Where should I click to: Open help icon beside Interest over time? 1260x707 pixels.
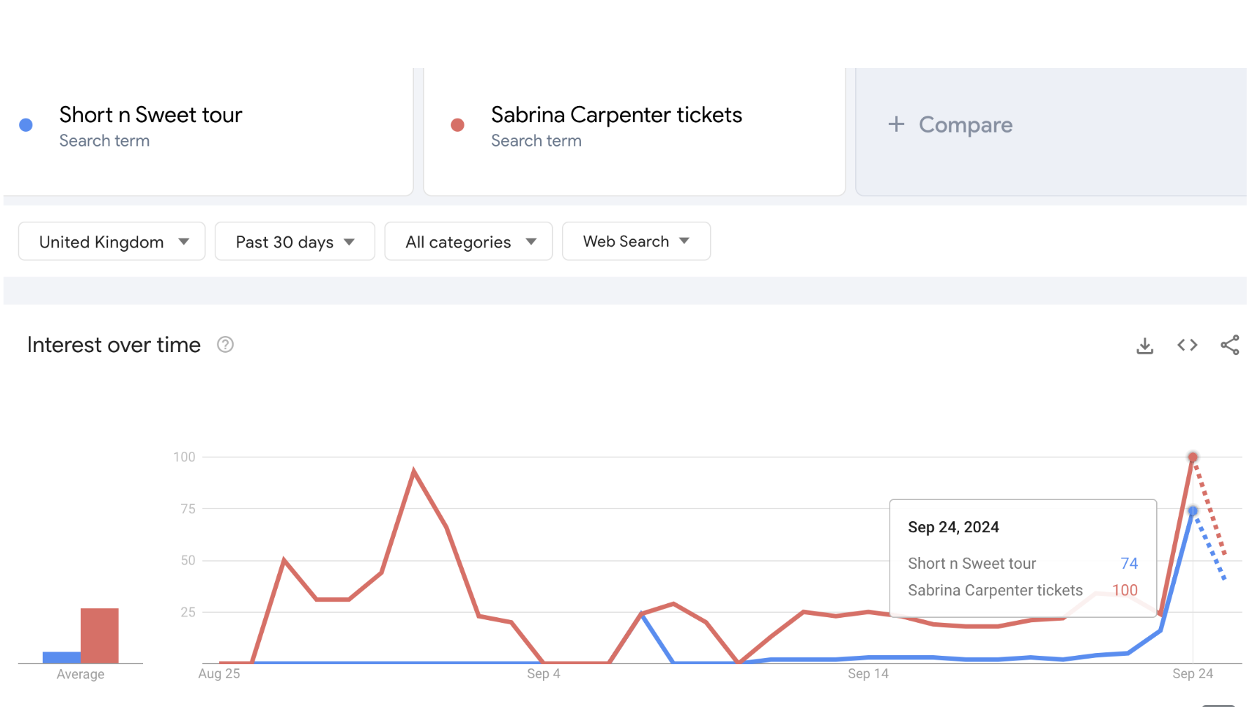[x=225, y=344]
